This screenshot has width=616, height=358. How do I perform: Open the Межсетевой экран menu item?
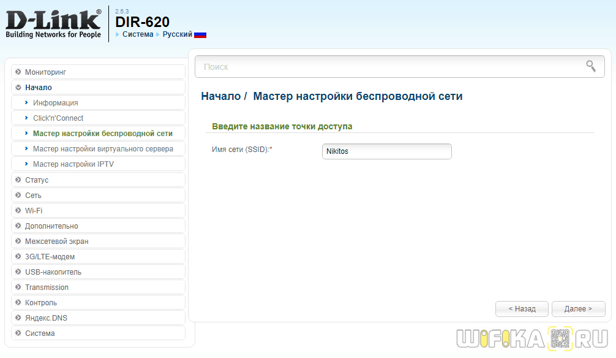98,241
